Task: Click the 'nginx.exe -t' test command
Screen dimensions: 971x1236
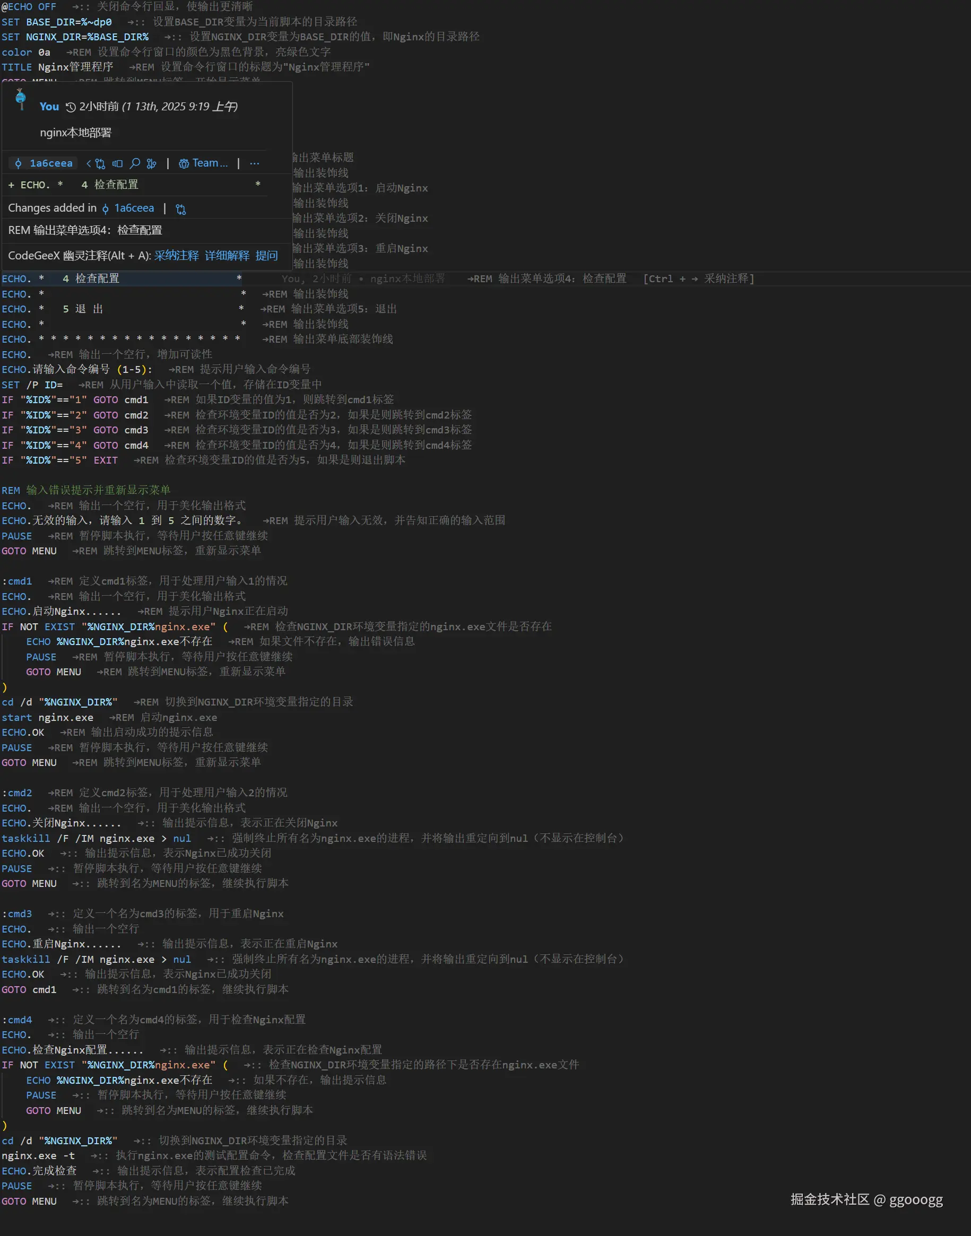Action: [x=38, y=1156]
